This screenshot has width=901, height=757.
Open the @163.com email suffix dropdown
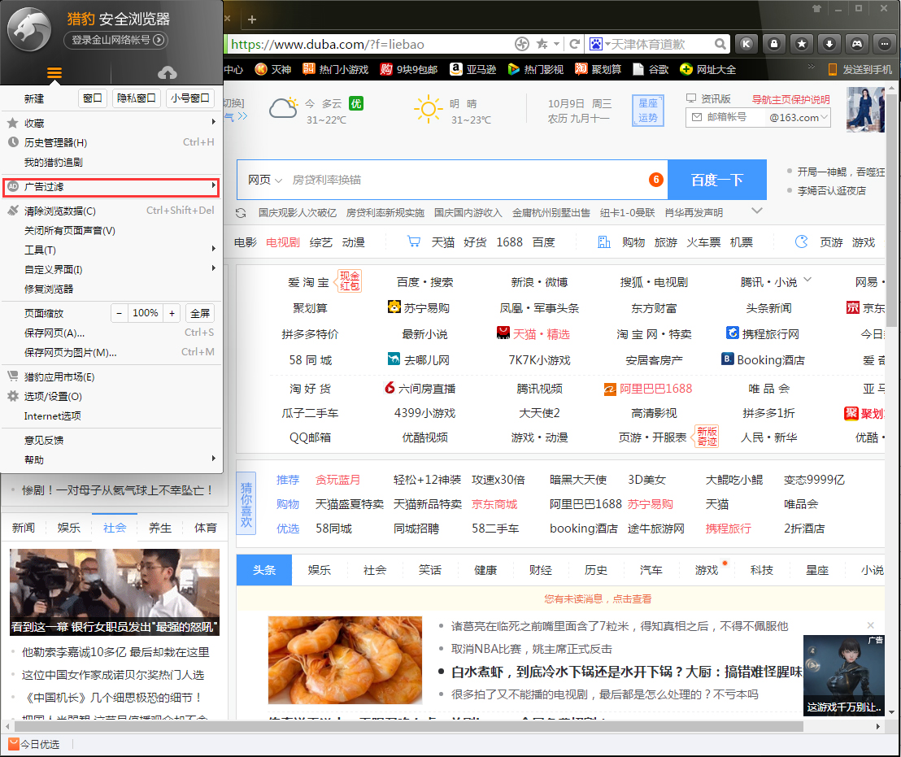825,117
